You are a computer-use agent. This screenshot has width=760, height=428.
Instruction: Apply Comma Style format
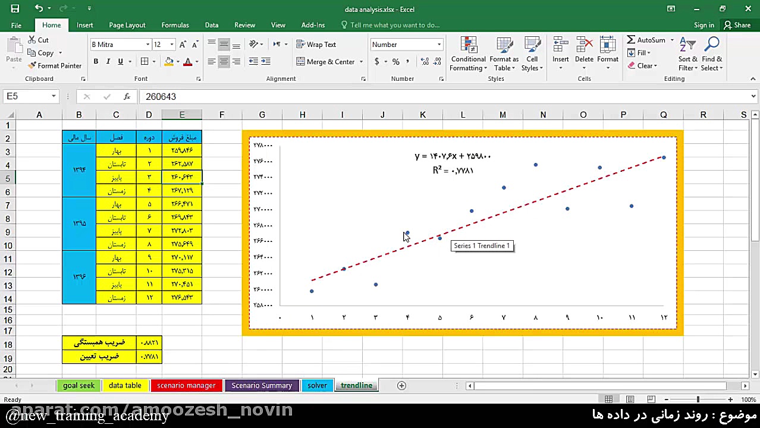(409, 62)
